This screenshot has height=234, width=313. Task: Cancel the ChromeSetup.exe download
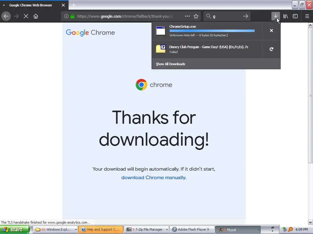[271, 30]
